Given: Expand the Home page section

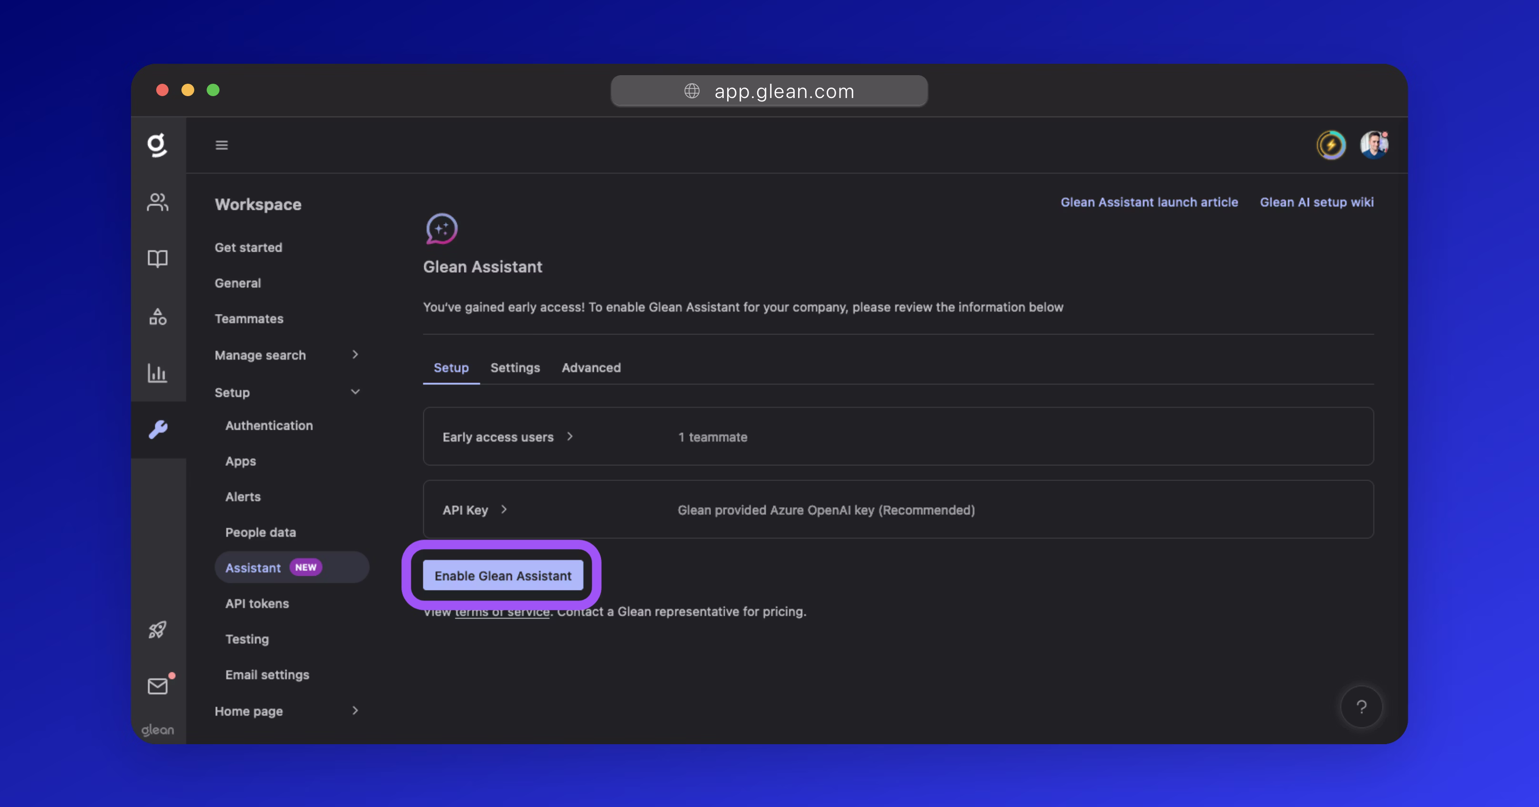Looking at the screenshot, I should (356, 711).
